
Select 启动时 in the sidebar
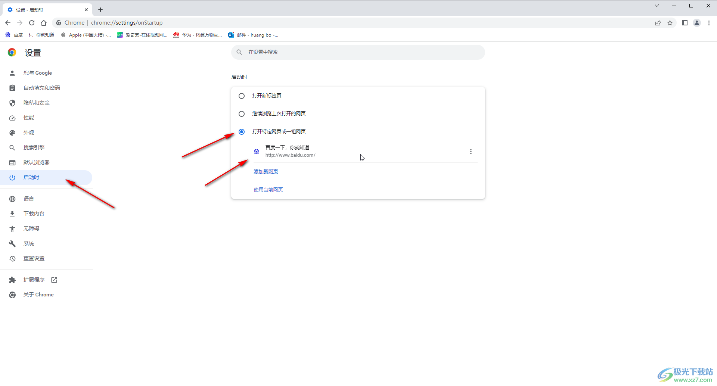pyautogui.click(x=46, y=177)
